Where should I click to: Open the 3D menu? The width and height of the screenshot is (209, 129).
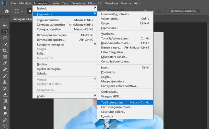(100, 3)
